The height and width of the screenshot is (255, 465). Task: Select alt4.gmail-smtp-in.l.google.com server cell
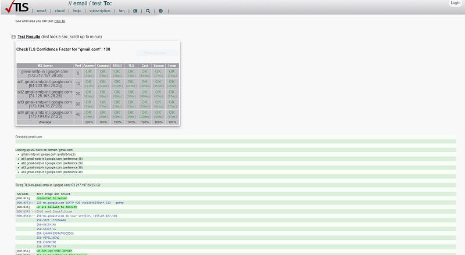pos(45,114)
